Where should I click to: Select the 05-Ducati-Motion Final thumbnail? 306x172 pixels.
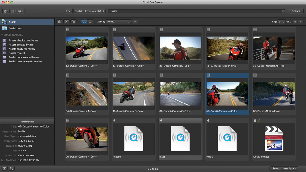click(x=274, y=94)
